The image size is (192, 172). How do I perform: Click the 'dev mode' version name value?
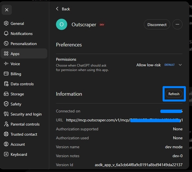tap(174, 147)
